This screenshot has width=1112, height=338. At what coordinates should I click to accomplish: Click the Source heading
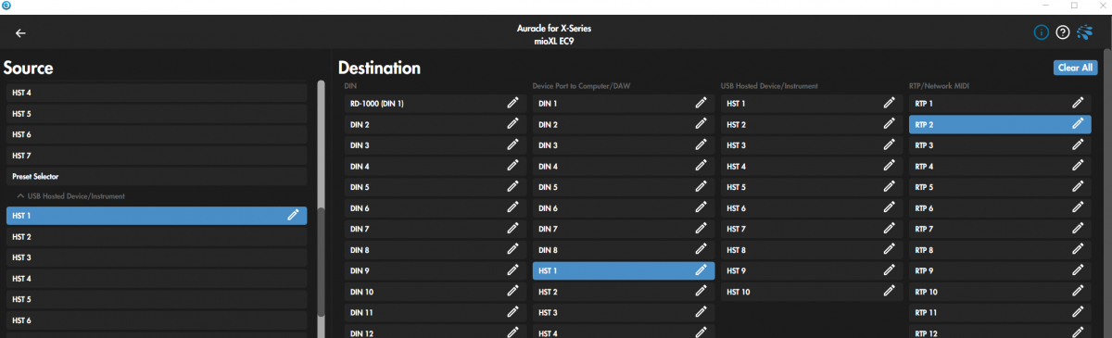28,69
